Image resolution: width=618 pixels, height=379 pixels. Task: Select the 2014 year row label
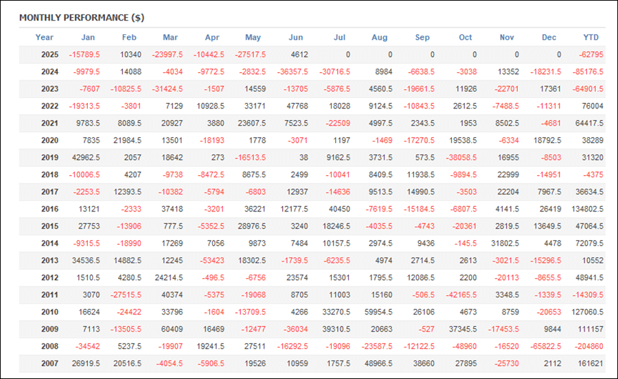49,244
